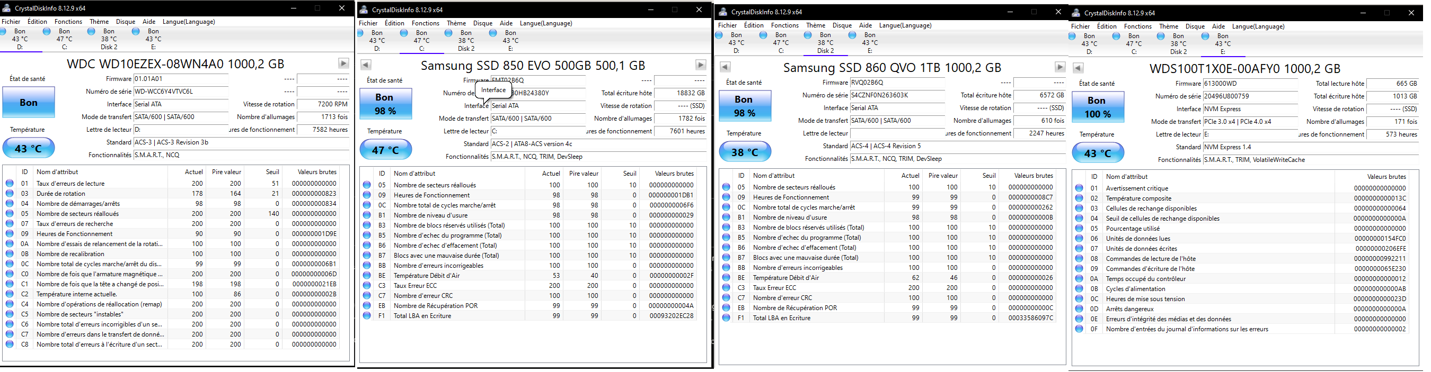The image size is (1431, 372).
Task: Go to next disk in Samsung 860 QVO window
Action: coord(1060,67)
